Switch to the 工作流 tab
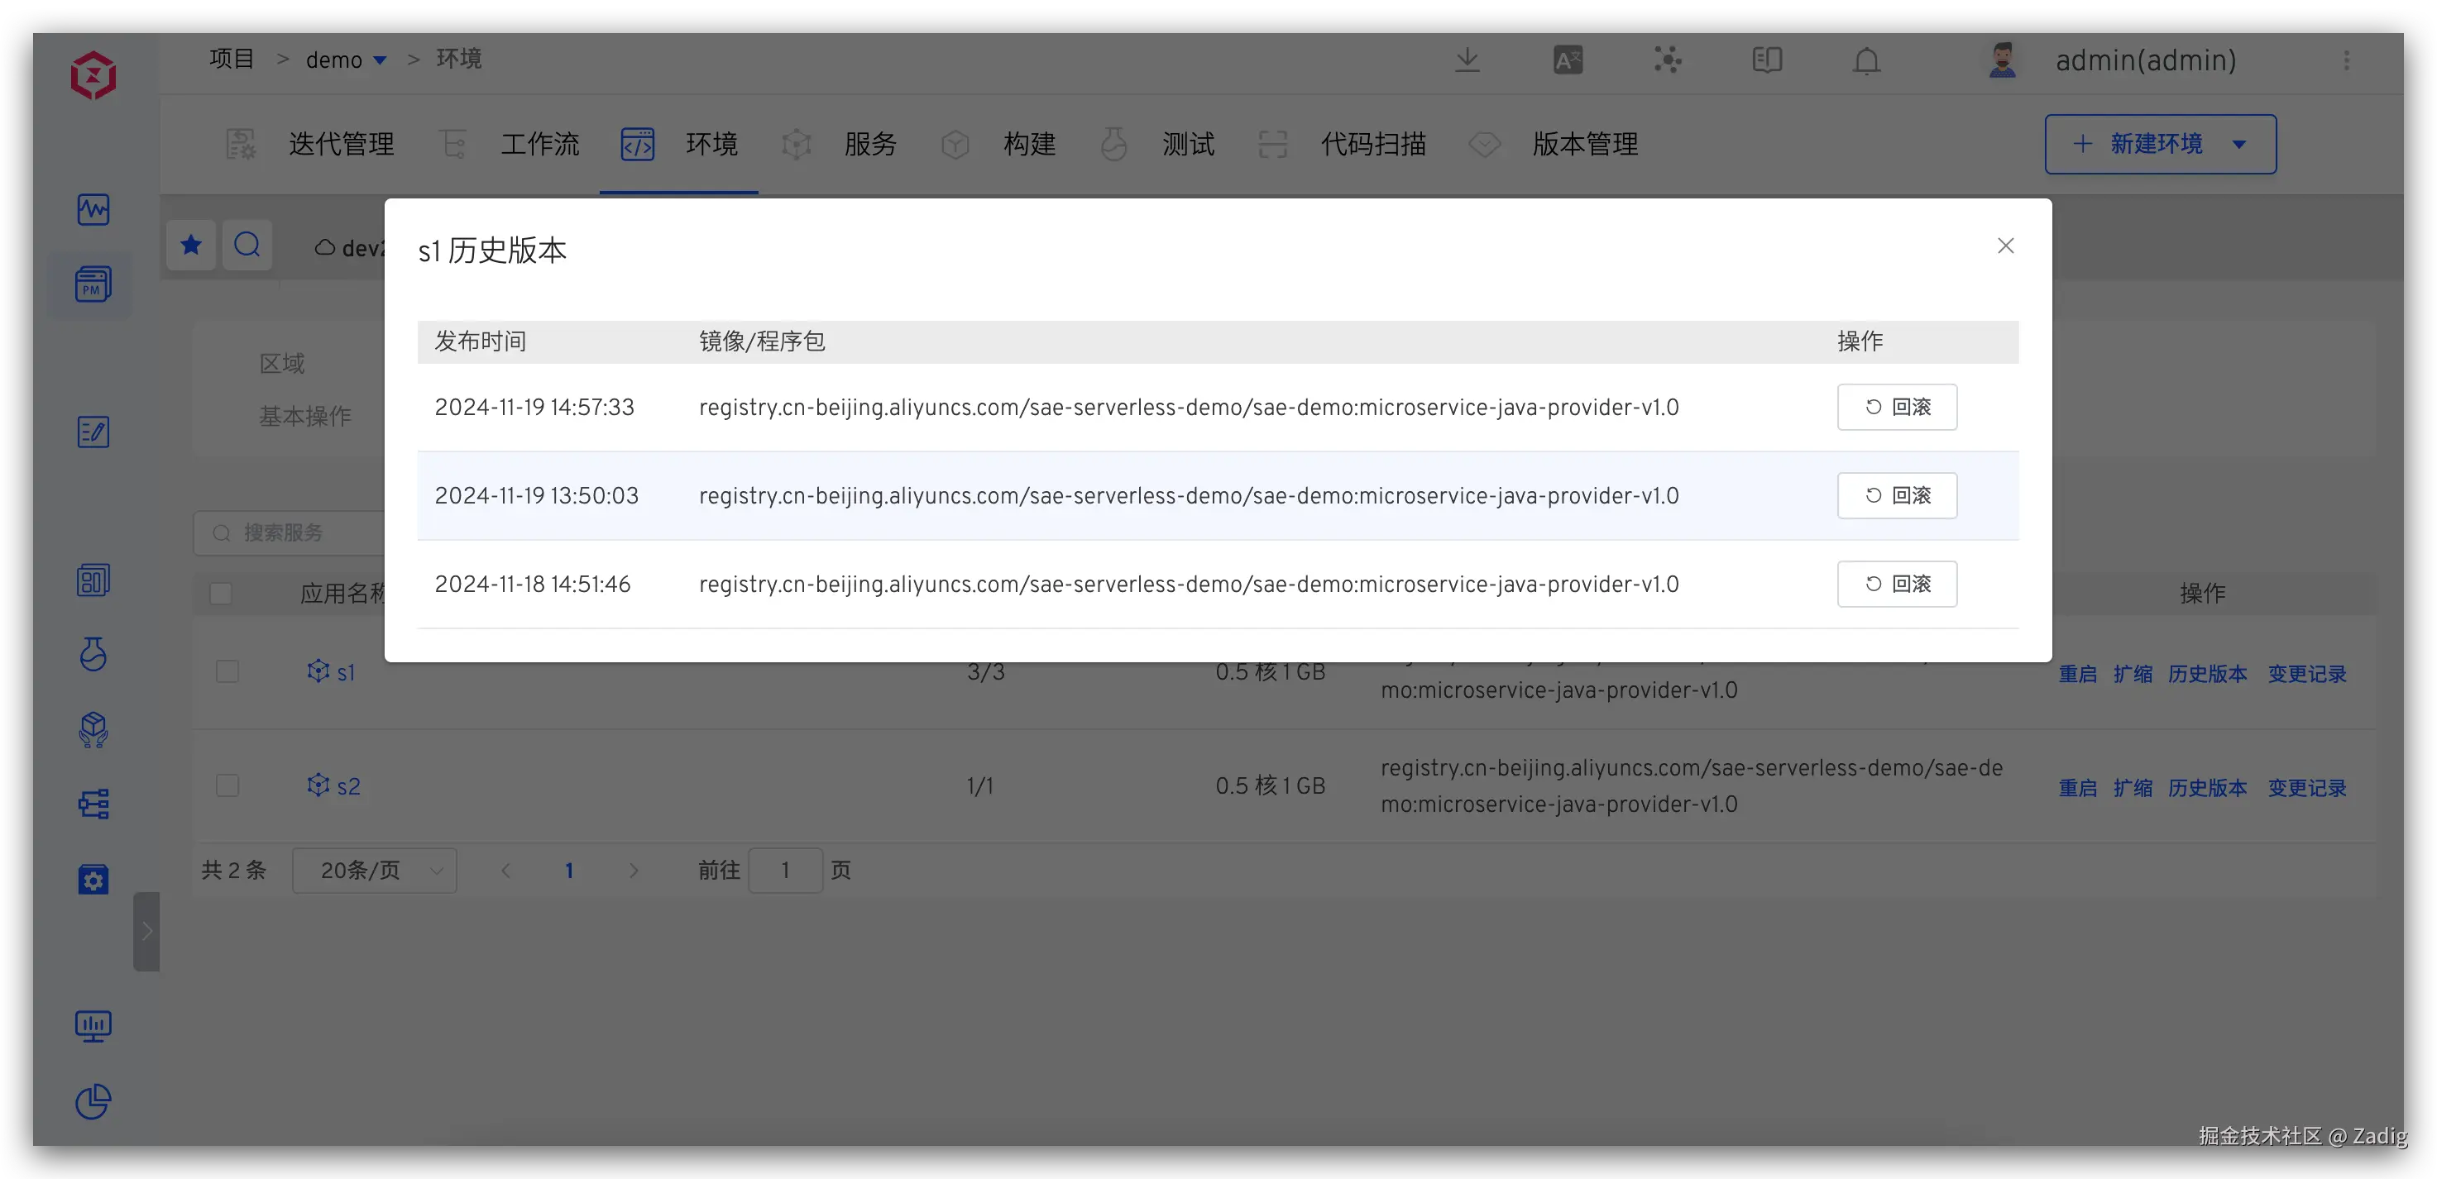Screen dimensions: 2437x1179 [x=539, y=145]
